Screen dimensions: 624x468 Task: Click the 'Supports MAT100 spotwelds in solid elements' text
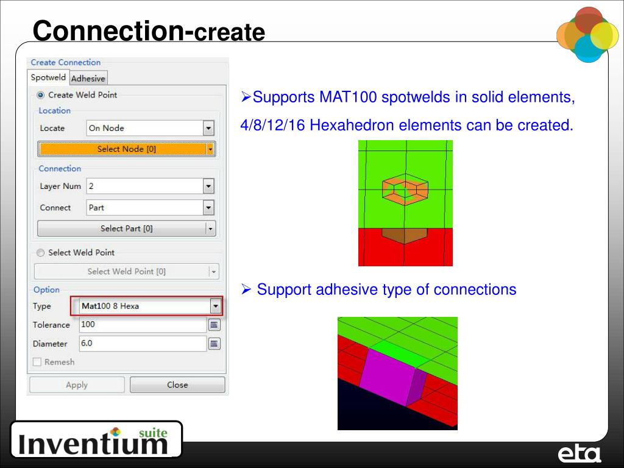click(414, 97)
